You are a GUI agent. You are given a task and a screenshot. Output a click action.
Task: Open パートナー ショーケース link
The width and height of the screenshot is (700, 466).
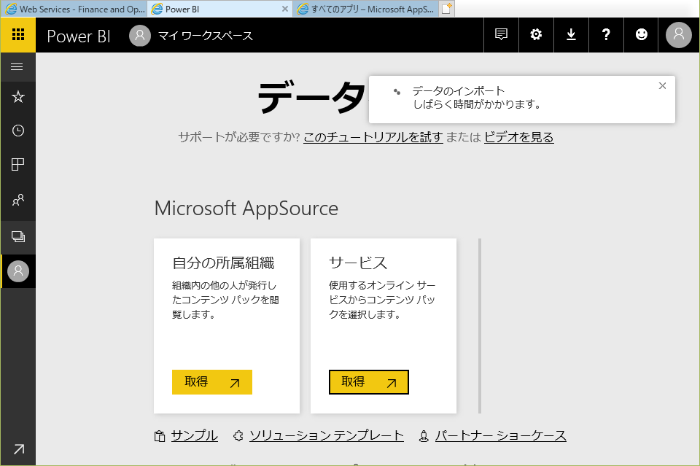pos(501,435)
